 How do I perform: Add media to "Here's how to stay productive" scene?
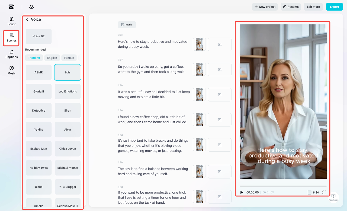220,44
